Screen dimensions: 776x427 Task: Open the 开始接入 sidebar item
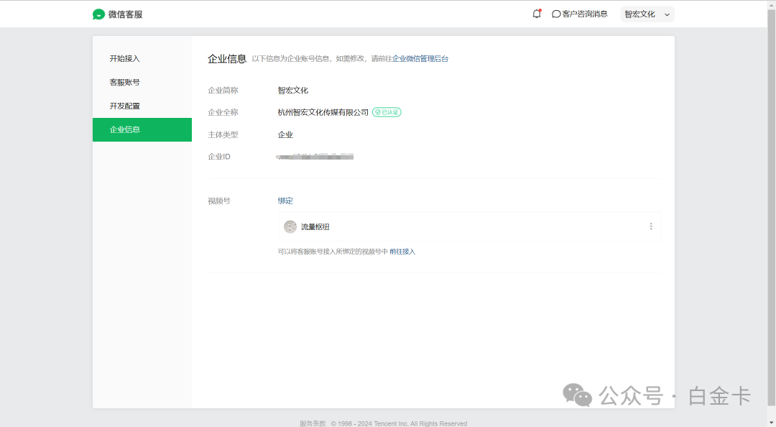(x=142, y=58)
